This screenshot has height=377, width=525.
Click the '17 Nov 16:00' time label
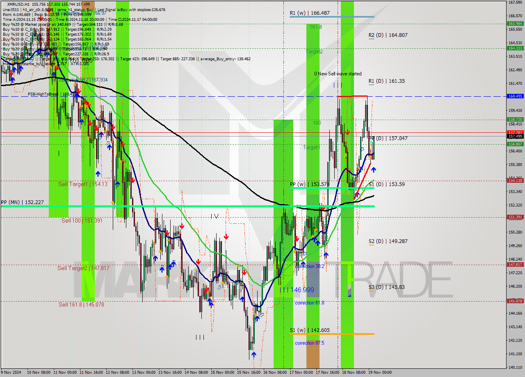tap(327, 372)
